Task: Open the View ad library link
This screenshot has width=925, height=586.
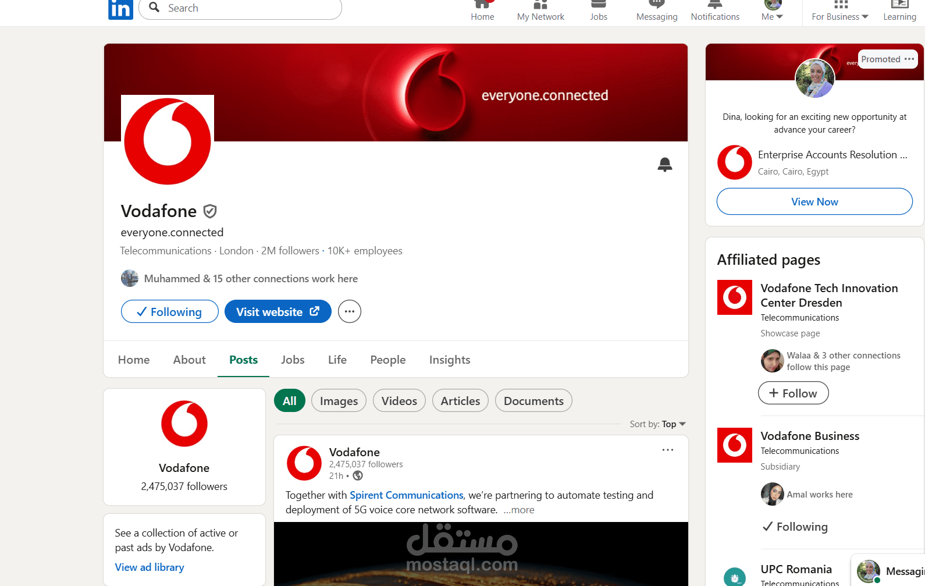Action: coord(150,567)
